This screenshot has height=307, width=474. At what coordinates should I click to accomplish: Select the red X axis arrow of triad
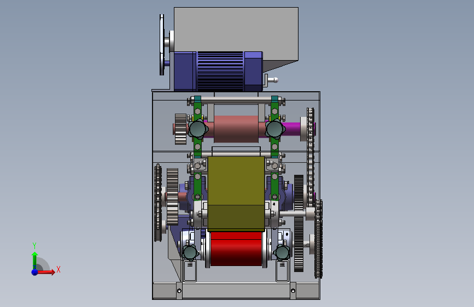[x=46, y=272]
